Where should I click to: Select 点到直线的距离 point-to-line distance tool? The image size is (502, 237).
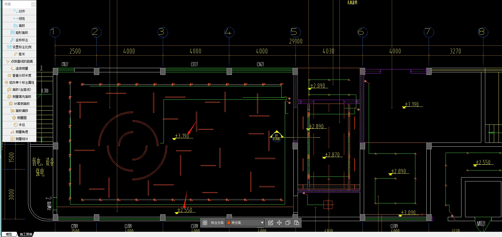(x=19, y=61)
